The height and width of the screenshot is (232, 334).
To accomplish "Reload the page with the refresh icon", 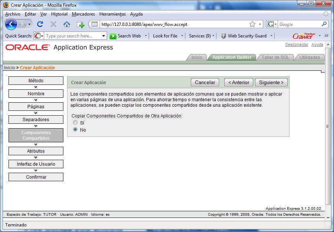I will 40,24.
